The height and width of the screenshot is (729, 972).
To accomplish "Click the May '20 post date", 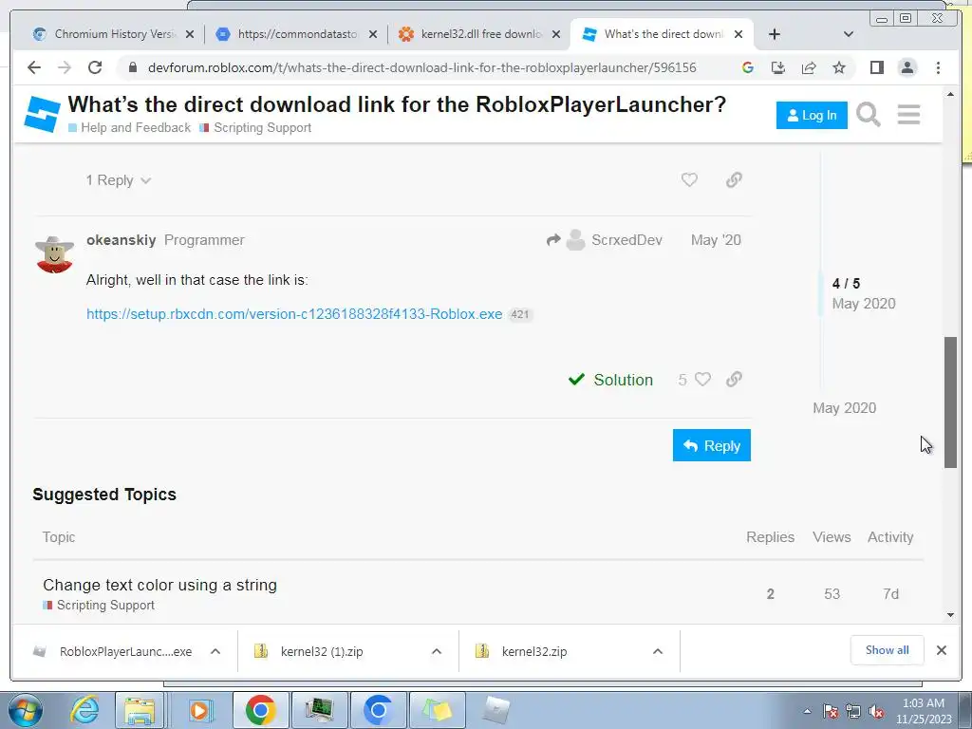I will click(x=716, y=240).
